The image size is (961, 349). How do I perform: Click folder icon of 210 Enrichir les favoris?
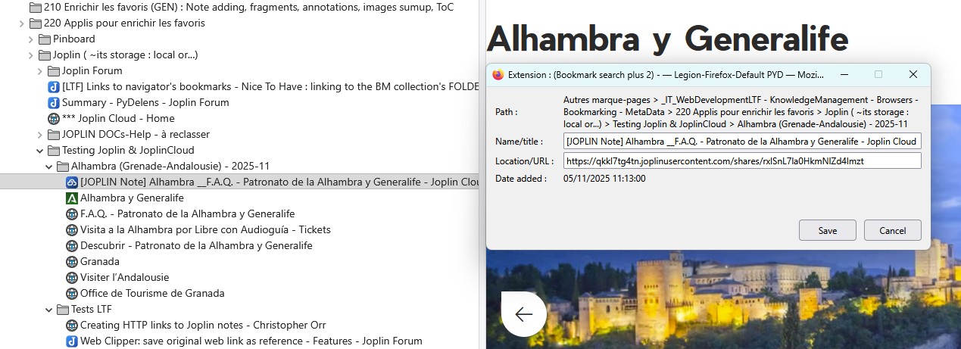pos(35,7)
